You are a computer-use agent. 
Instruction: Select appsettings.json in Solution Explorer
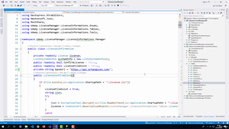[196, 38]
